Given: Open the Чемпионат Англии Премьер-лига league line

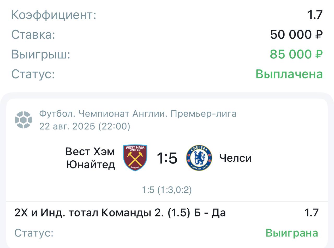Looking at the screenshot, I should pos(138,114).
